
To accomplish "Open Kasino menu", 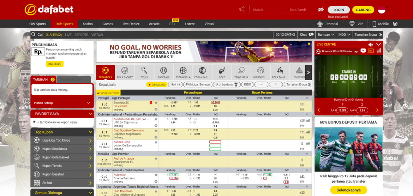I will 88,24.
